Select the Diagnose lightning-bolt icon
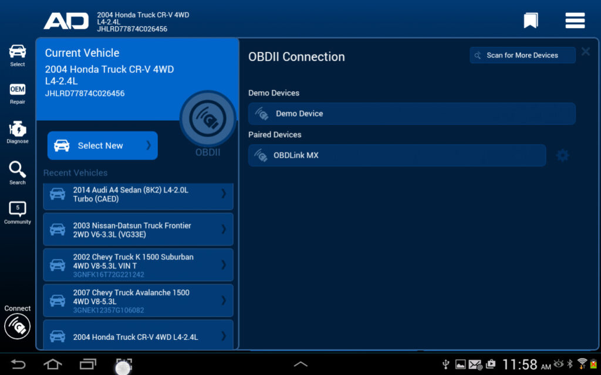601x375 pixels. tap(17, 130)
